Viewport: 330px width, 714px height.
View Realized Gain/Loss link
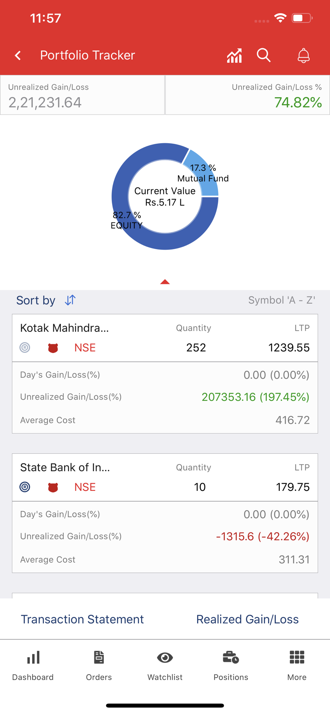[247, 619]
